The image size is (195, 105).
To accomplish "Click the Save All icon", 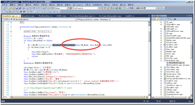I will coord(20,8).
